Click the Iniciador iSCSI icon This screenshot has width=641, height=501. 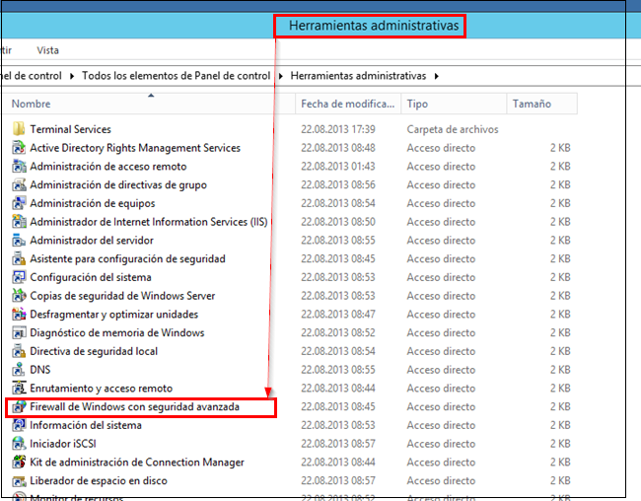pos(19,444)
